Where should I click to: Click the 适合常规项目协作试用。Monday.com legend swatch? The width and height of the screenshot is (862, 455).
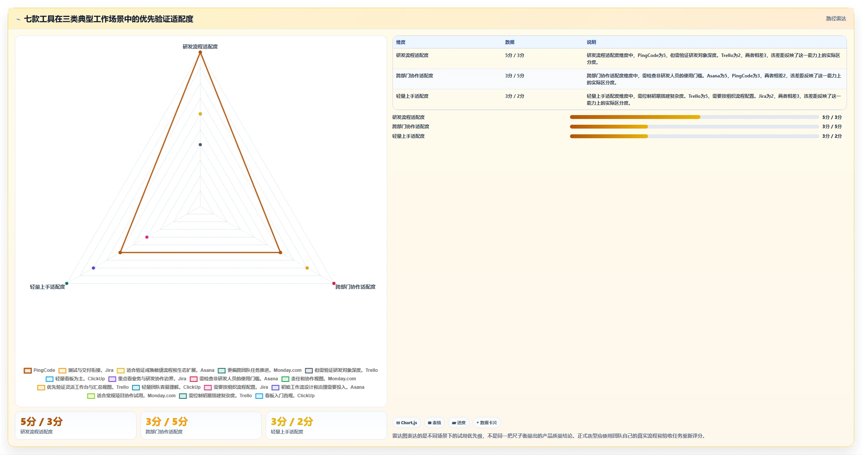[91, 396]
